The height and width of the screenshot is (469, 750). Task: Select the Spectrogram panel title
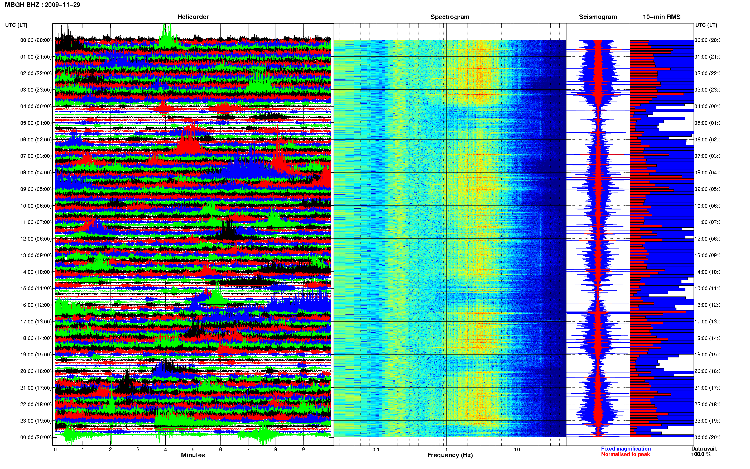pos(450,17)
